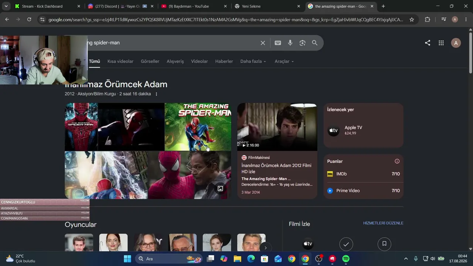Clear the search box with the X icon
This screenshot has height=266, width=473.
[263, 43]
